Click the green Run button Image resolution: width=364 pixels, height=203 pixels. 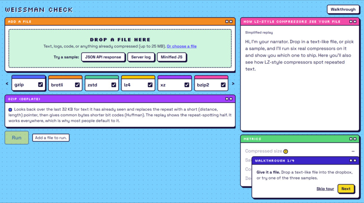[x=17, y=137]
